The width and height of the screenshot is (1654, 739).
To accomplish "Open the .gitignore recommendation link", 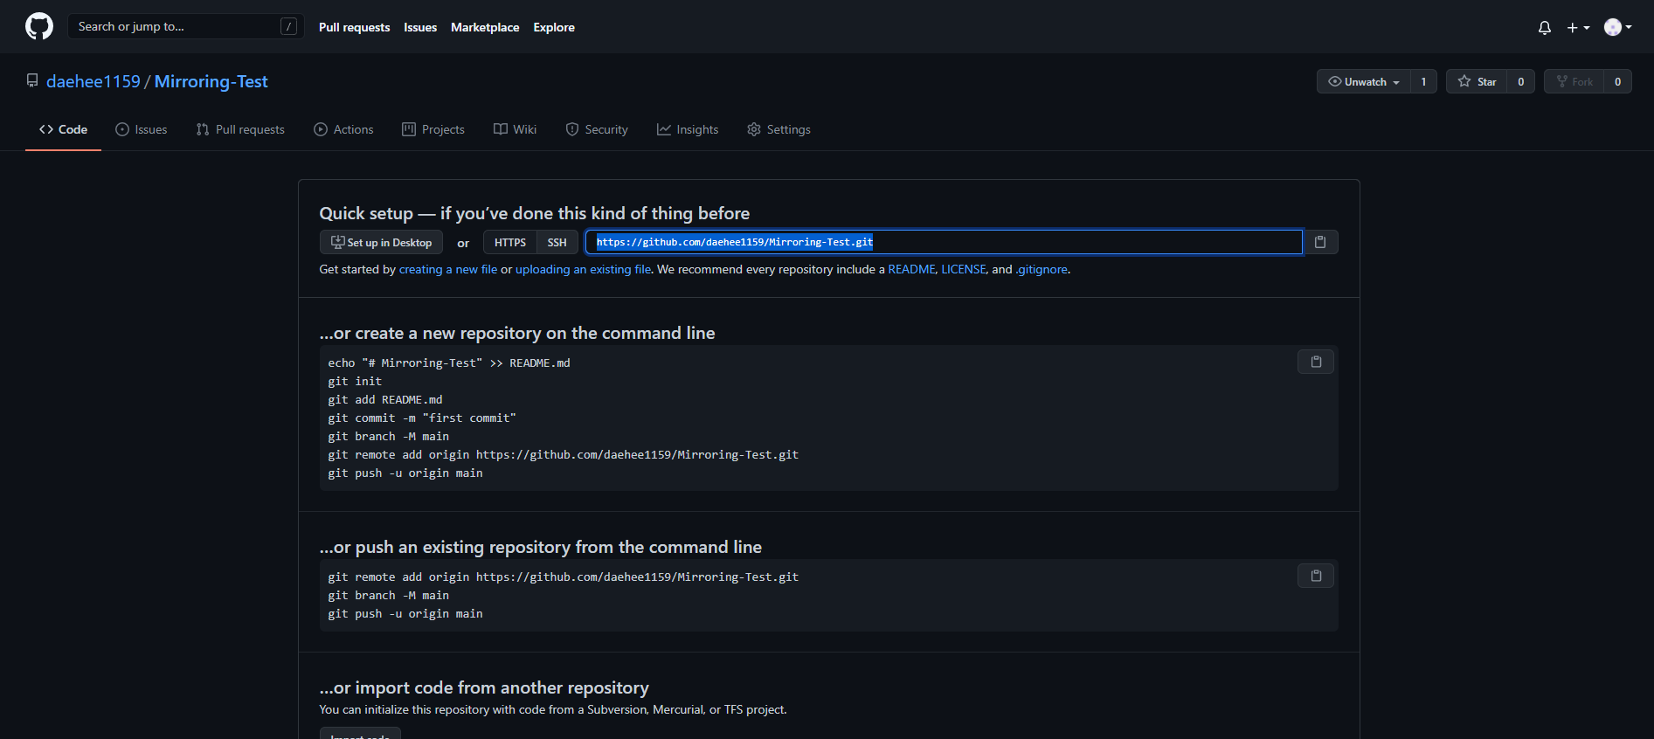I will click(1042, 269).
